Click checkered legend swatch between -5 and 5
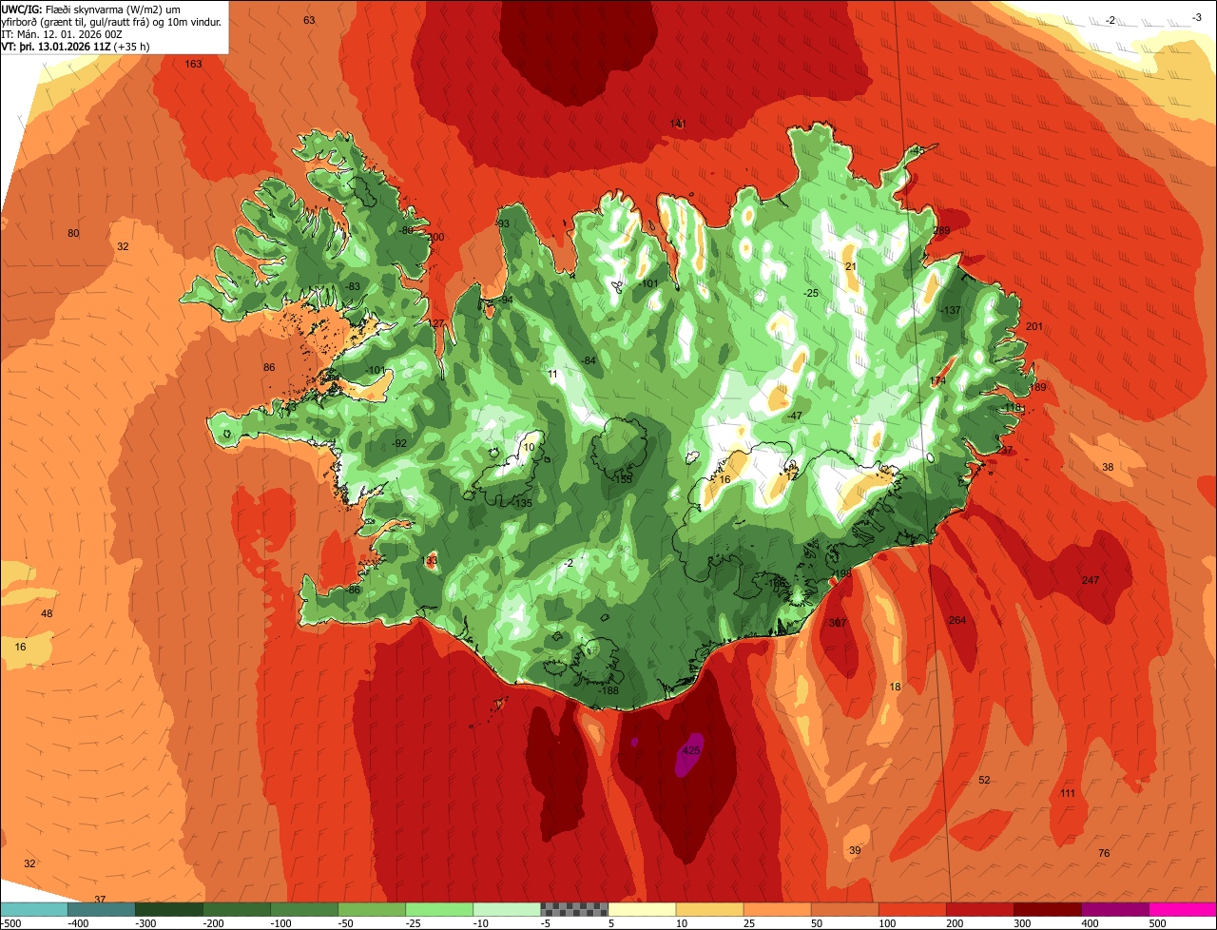Screen dimensions: 1217x930 (x=574, y=909)
